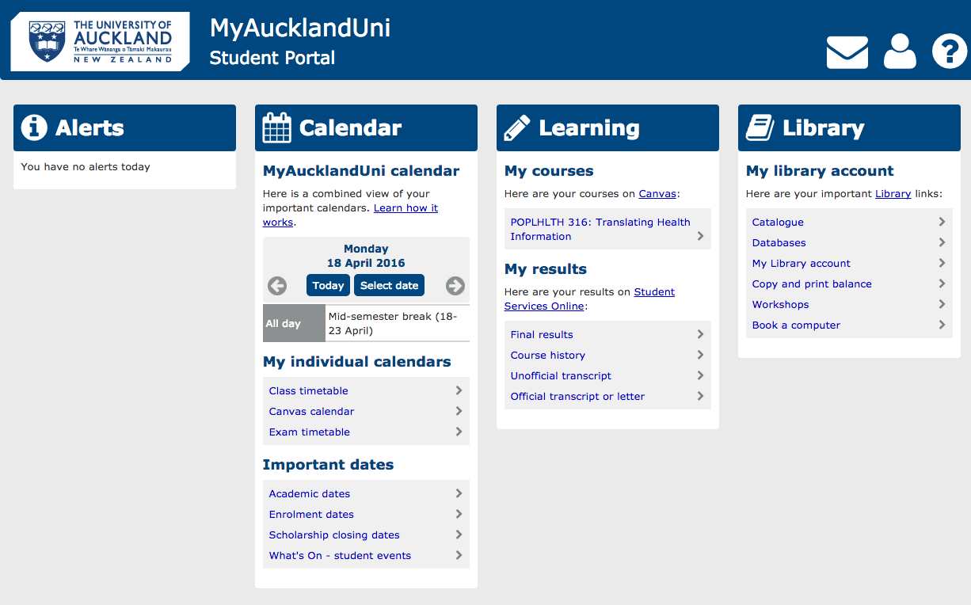
Task: Open the Exam timetable item
Action: pyautogui.click(x=366, y=432)
